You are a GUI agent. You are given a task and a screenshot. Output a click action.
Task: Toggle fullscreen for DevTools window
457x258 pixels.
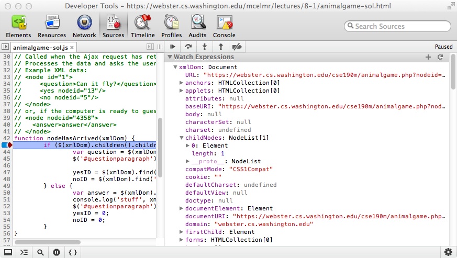pyautogui.click(x=451, y=6)
